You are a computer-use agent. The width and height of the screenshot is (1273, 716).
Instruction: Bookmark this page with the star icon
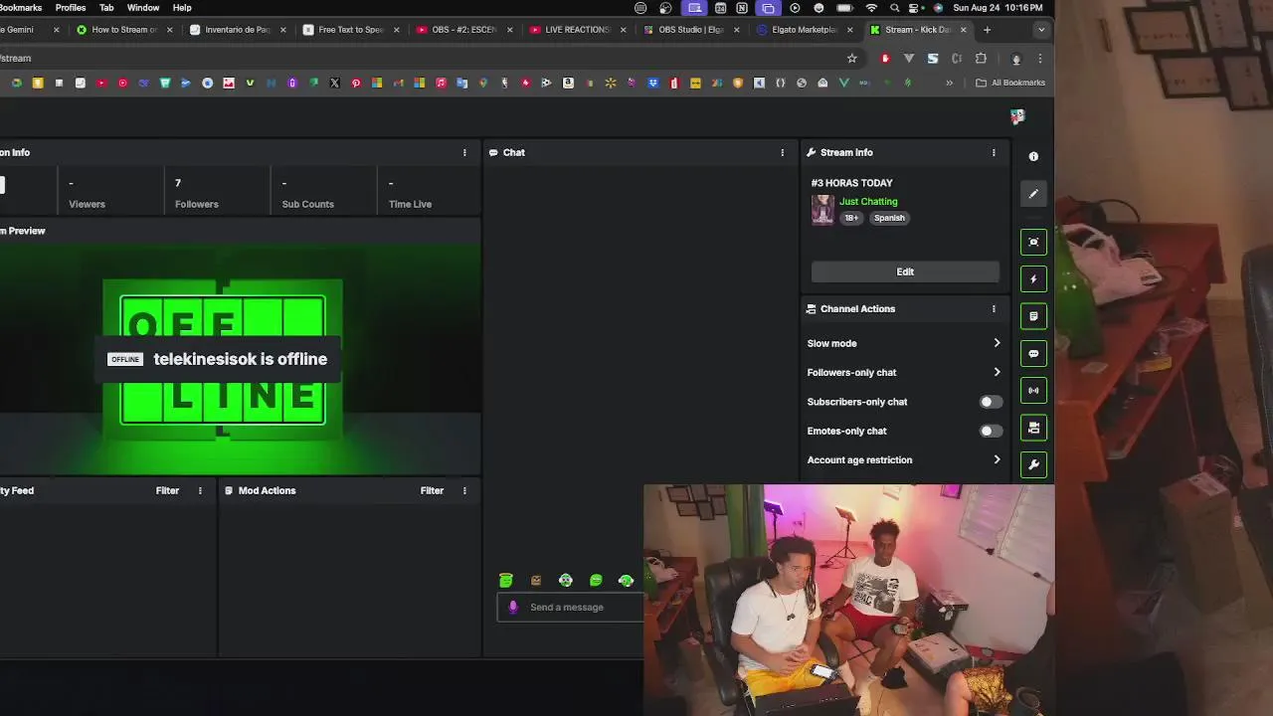tap(852, 58)
